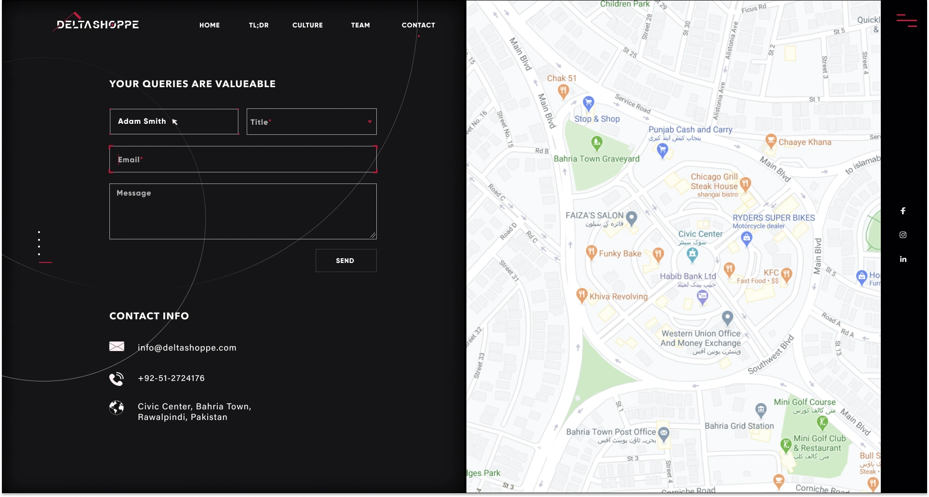Click the phone handset icon

[116, 379]
